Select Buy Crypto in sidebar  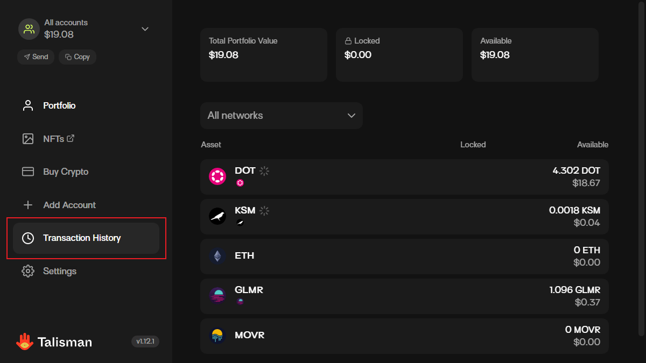[x=66, y=172]
